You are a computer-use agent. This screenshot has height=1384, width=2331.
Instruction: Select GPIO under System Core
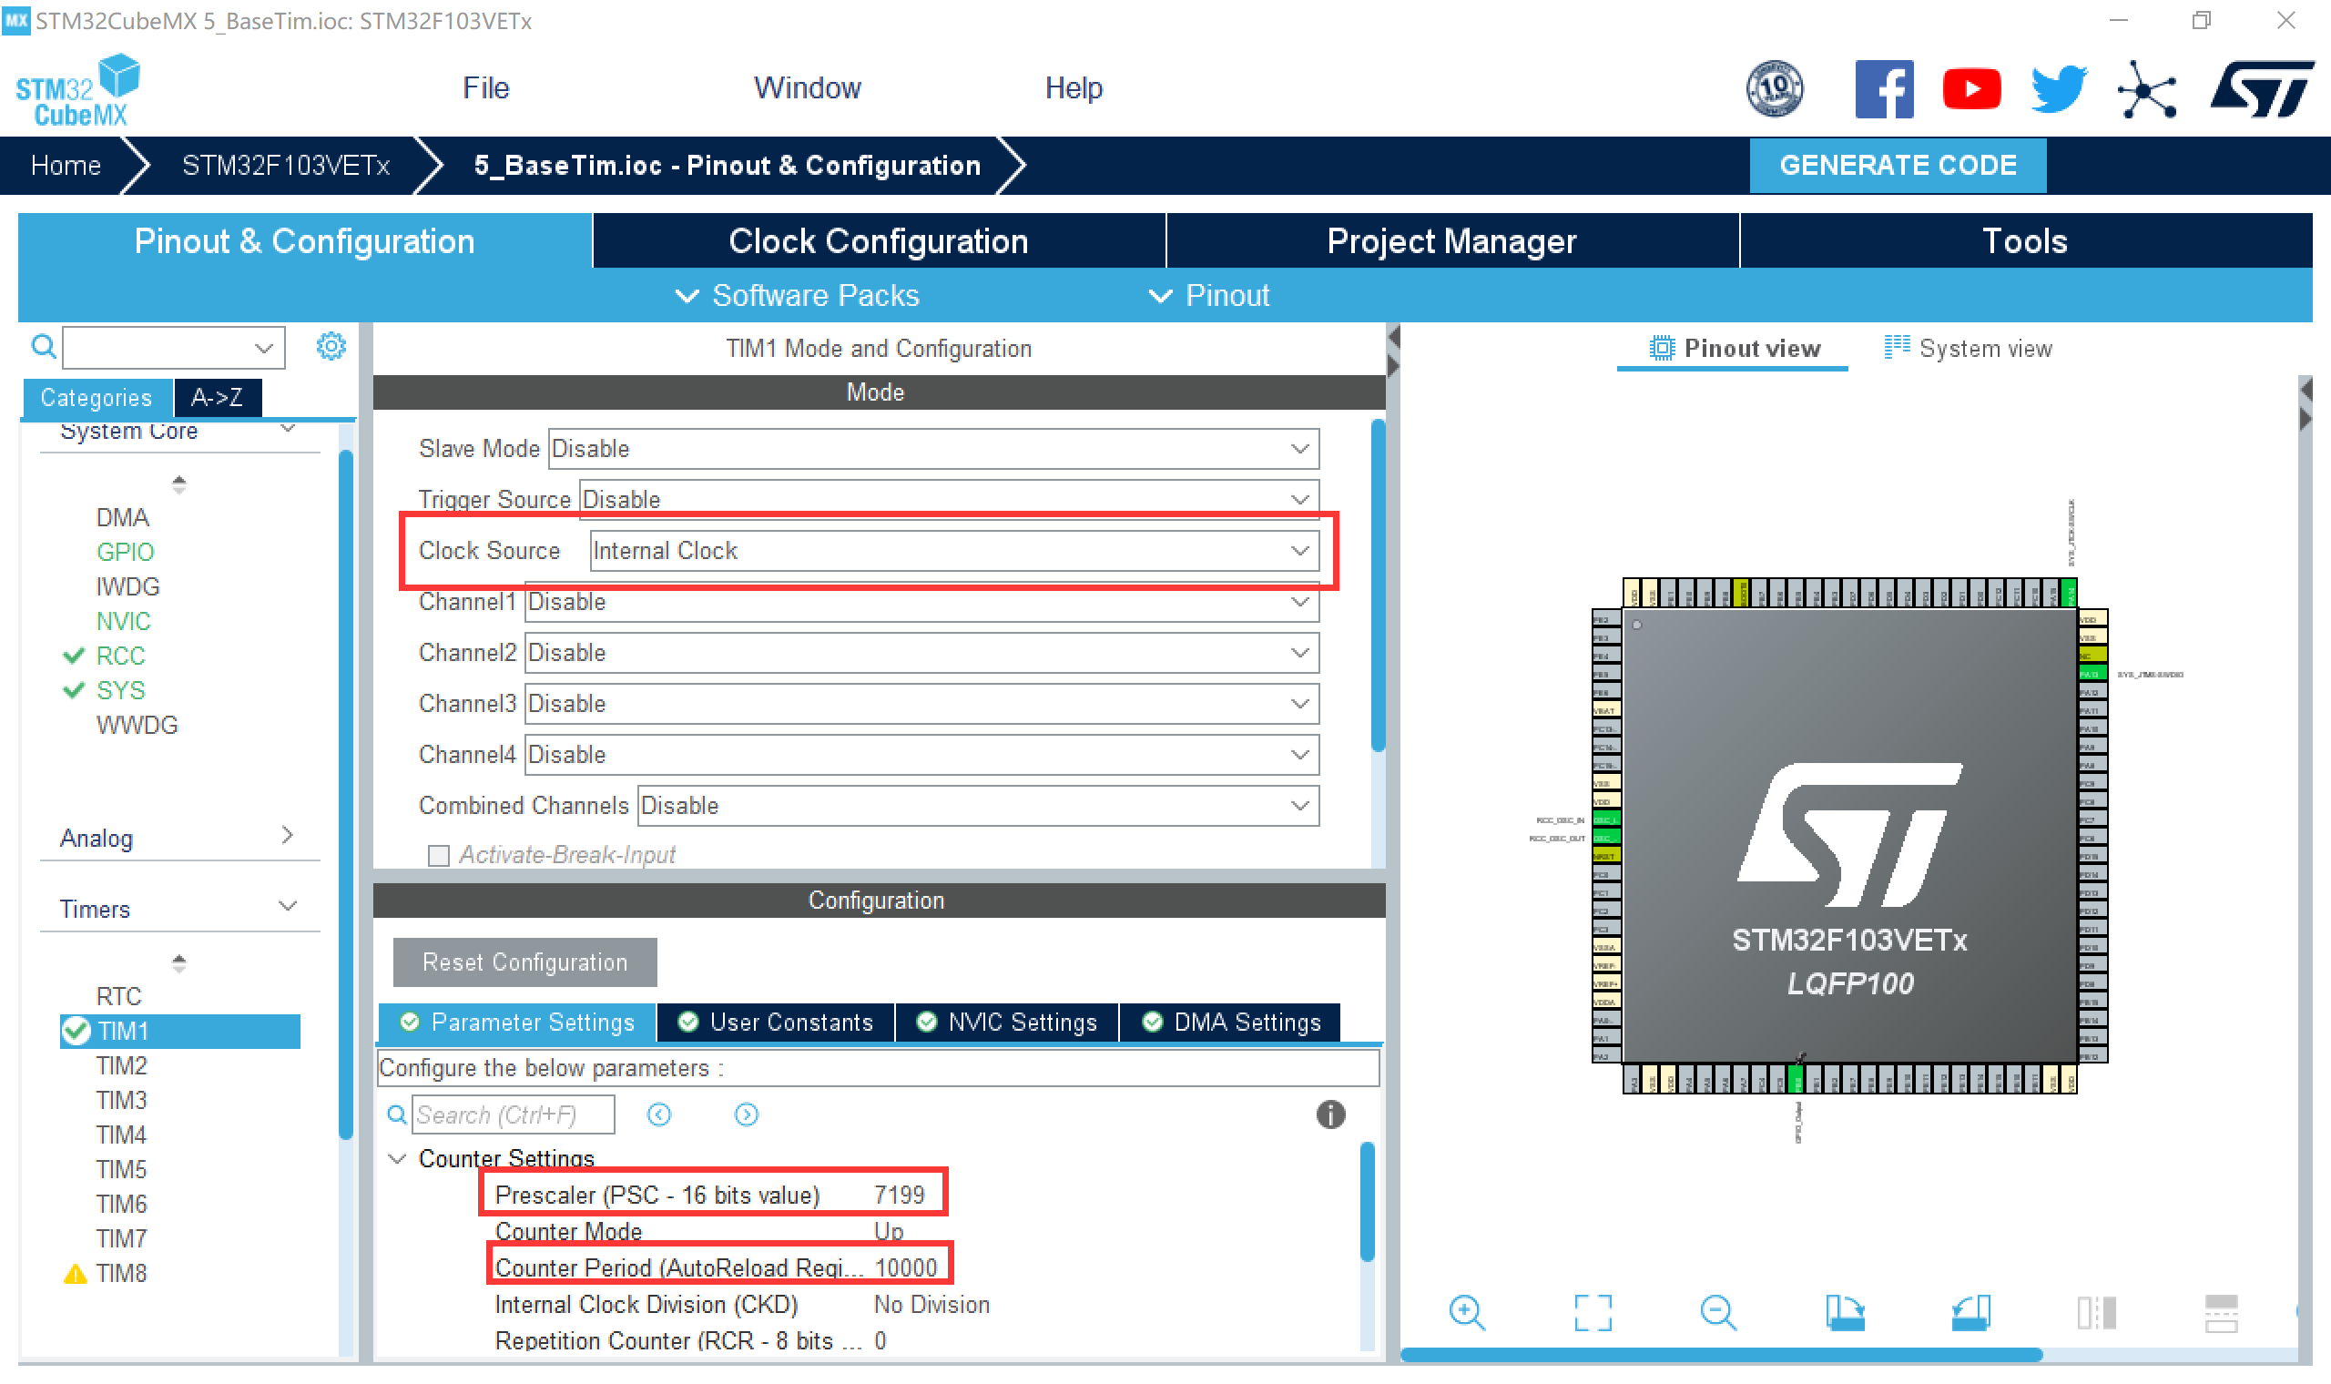tap(125, 552)
